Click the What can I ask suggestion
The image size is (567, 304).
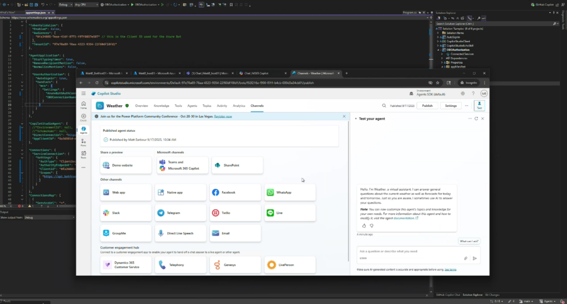[469, 241]
